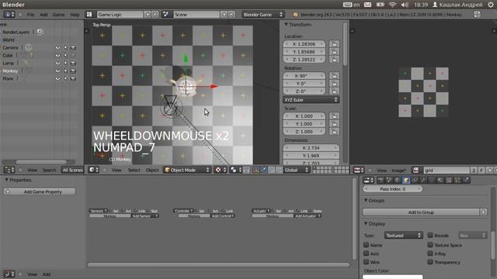Image resolution: width=497 pixels, height=279 pixels.
Task: Collapse the Properties panel in logic editor
Action: (x=6, y=180)
